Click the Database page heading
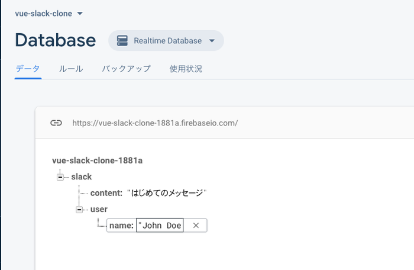Image resolution: width=414 pixels, height=270 pixels. (x=56, y=40)
